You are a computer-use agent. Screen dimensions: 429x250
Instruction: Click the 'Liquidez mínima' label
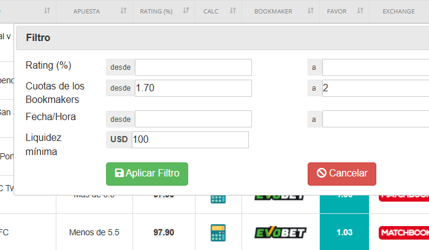click(44, 145)
